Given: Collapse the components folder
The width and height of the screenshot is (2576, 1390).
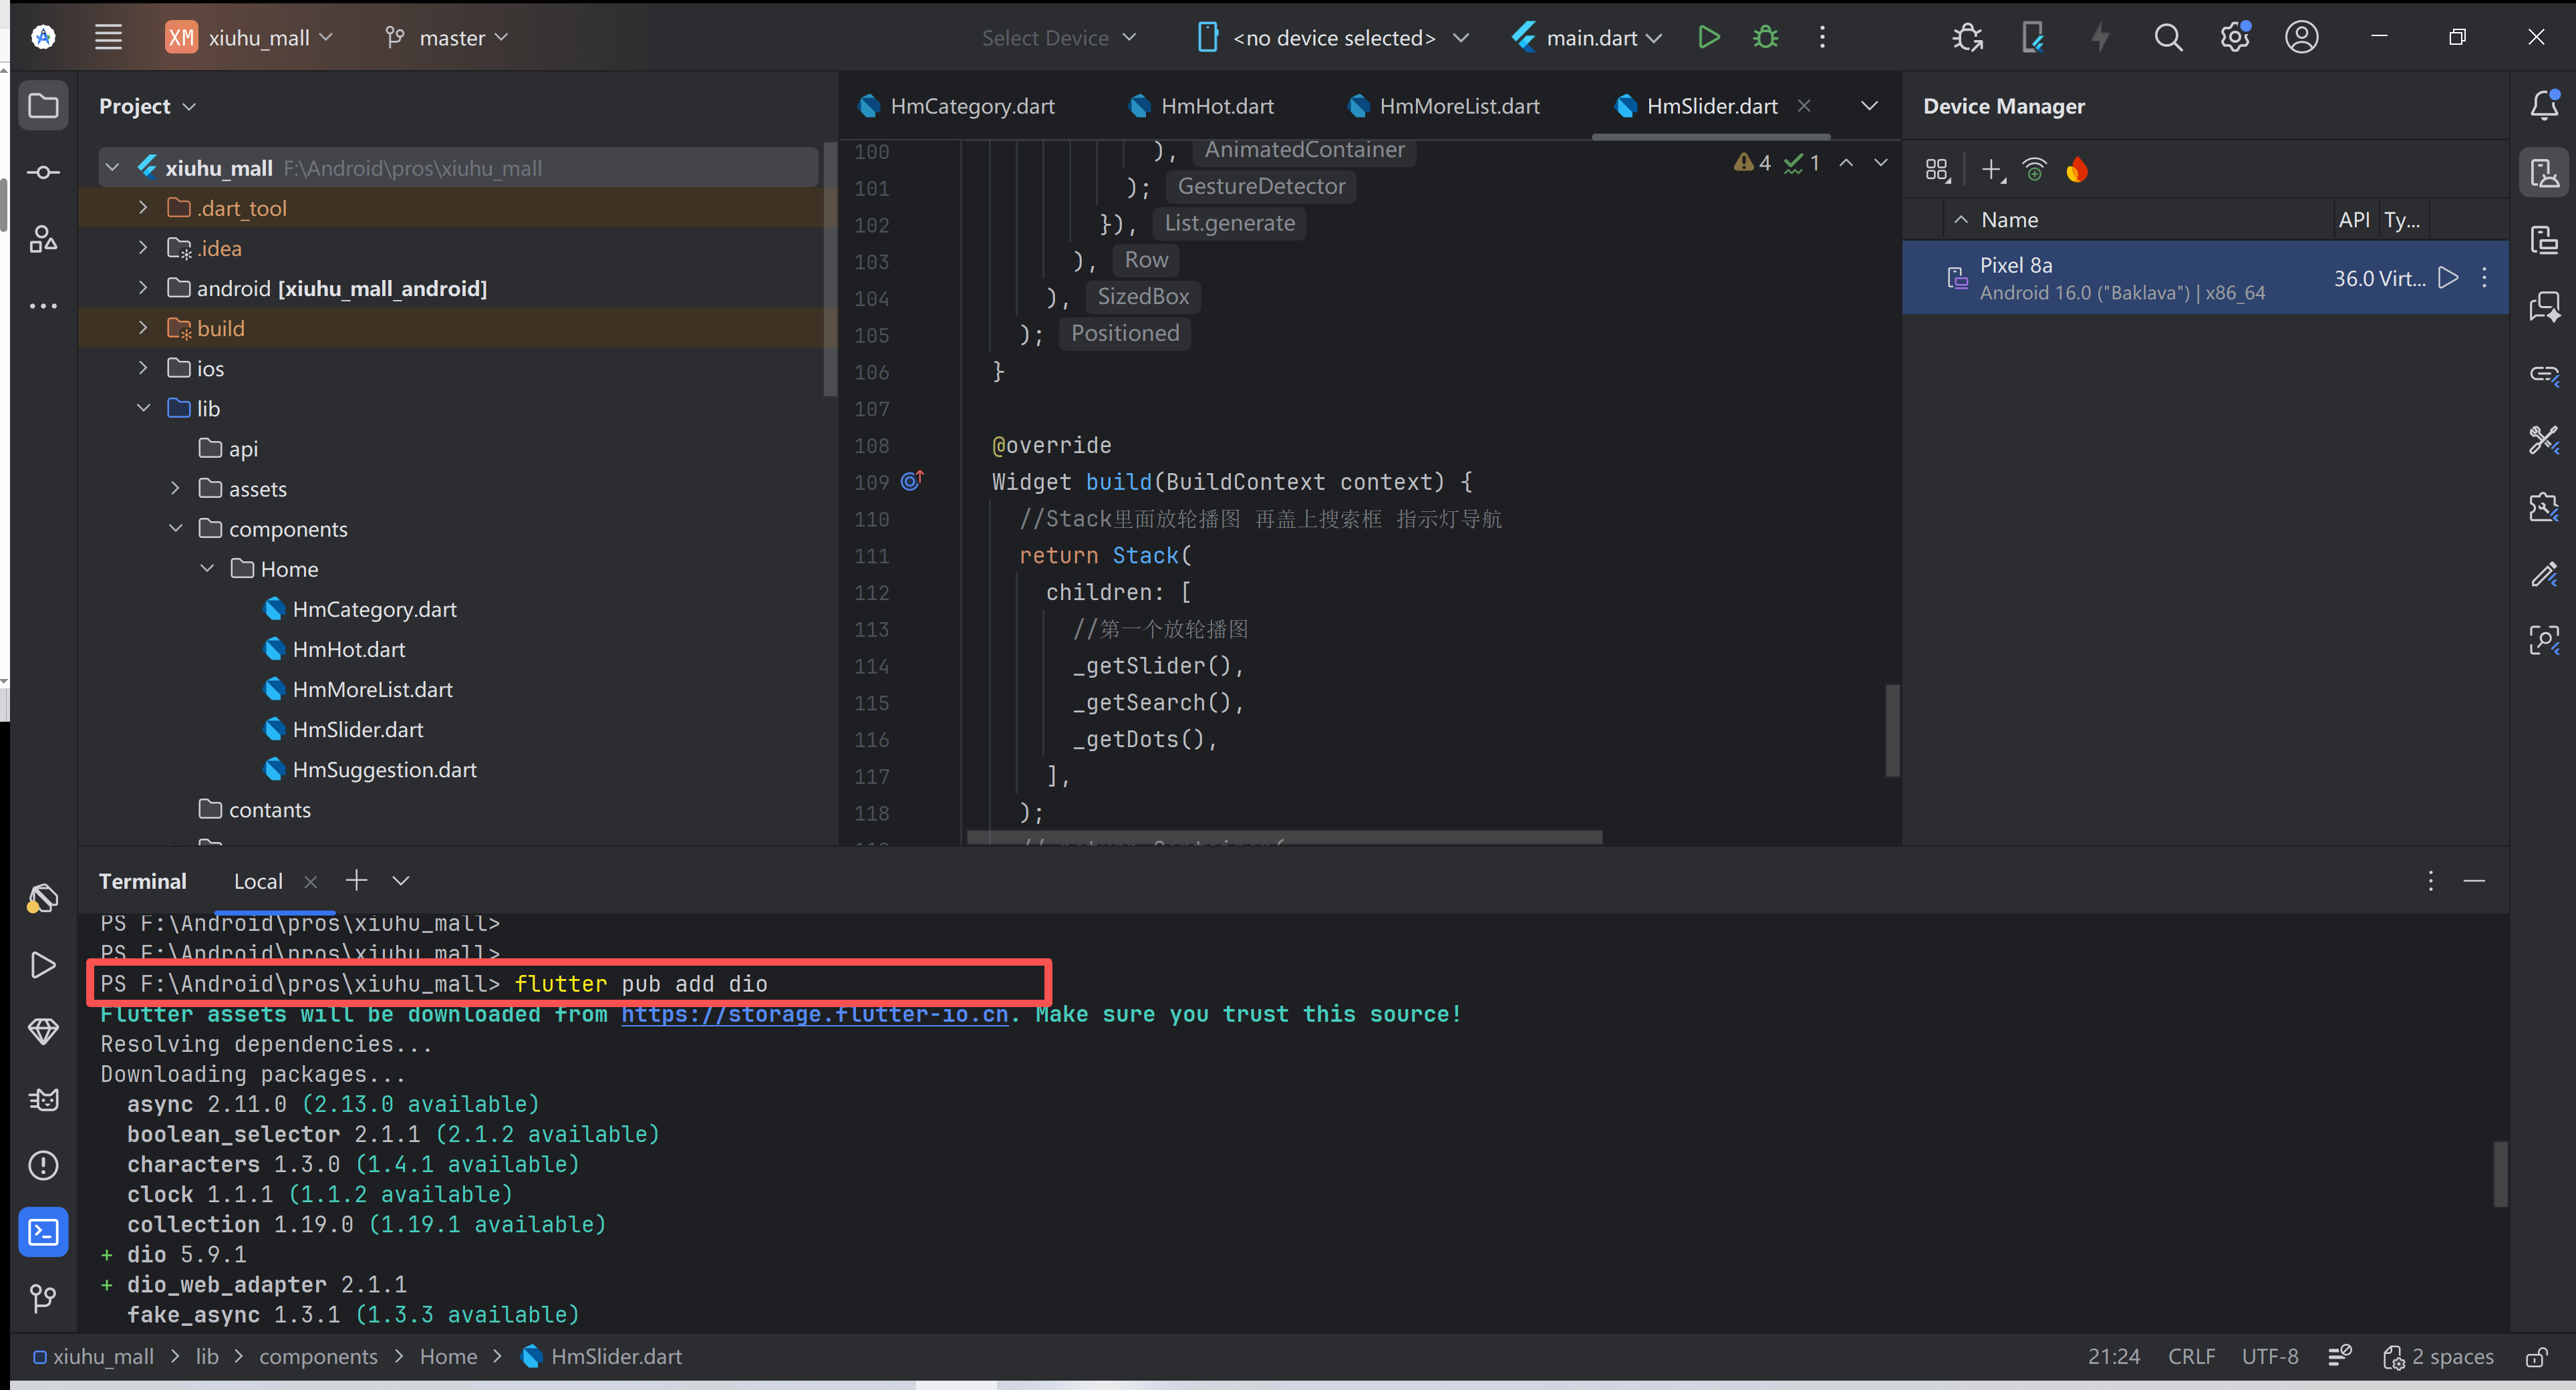Looking at the screenshot, I should [175, 528].
